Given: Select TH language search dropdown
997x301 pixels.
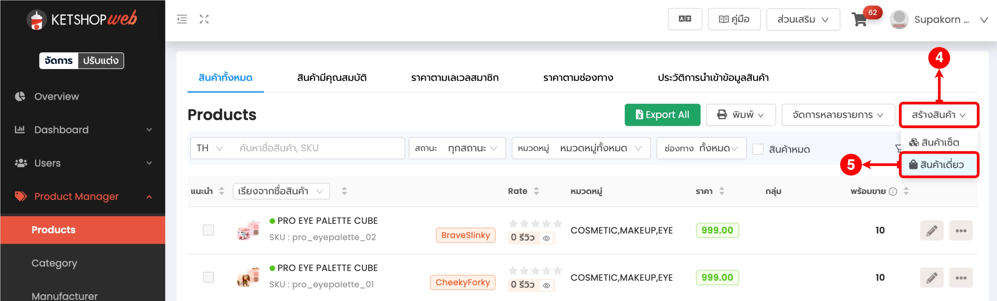Looking at the screenshot, I should (210, 148).
